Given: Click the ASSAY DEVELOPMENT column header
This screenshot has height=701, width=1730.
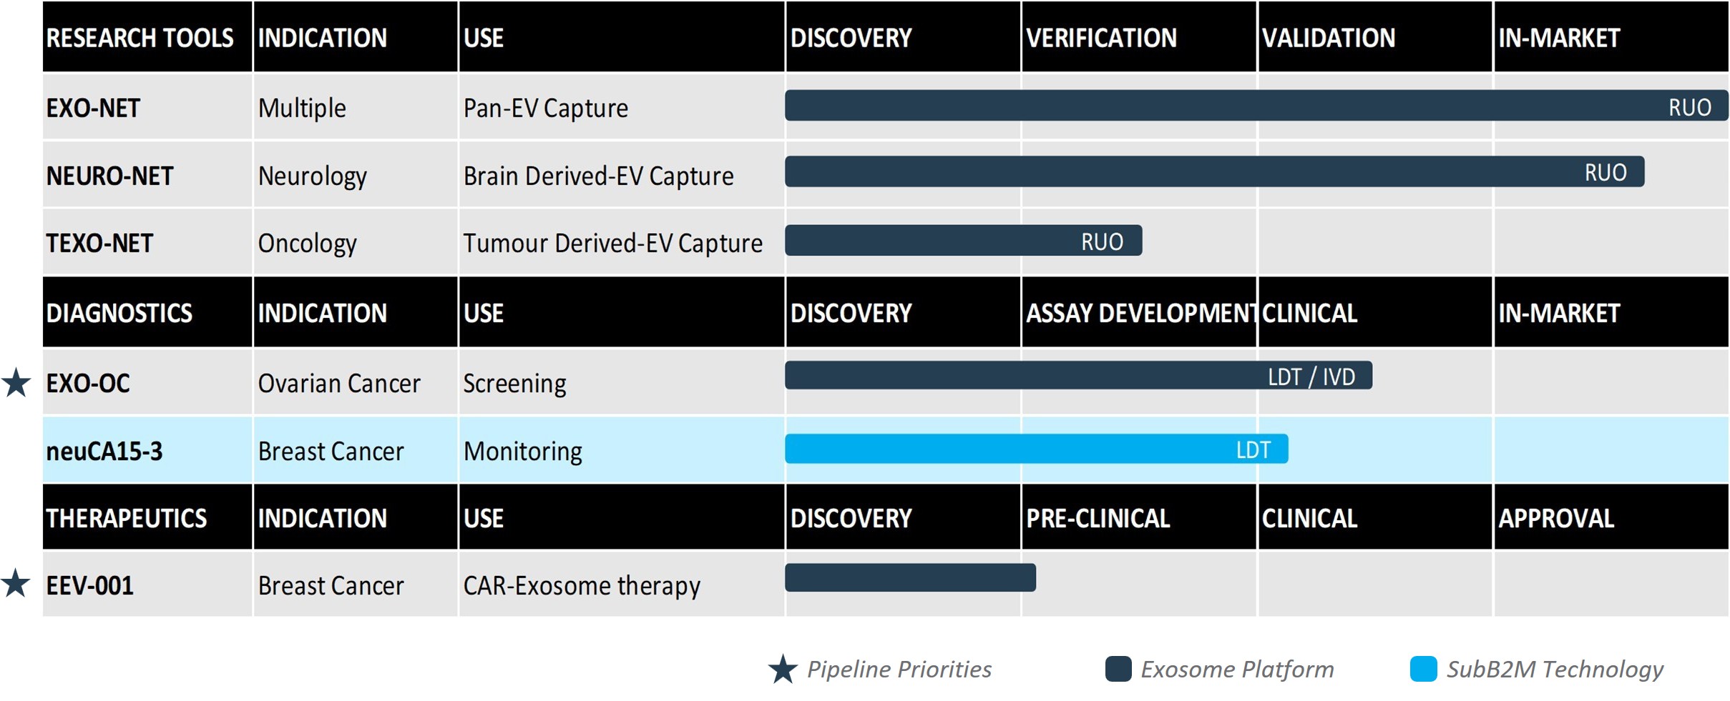Looking at the screenshot, I should point(1139,313).
